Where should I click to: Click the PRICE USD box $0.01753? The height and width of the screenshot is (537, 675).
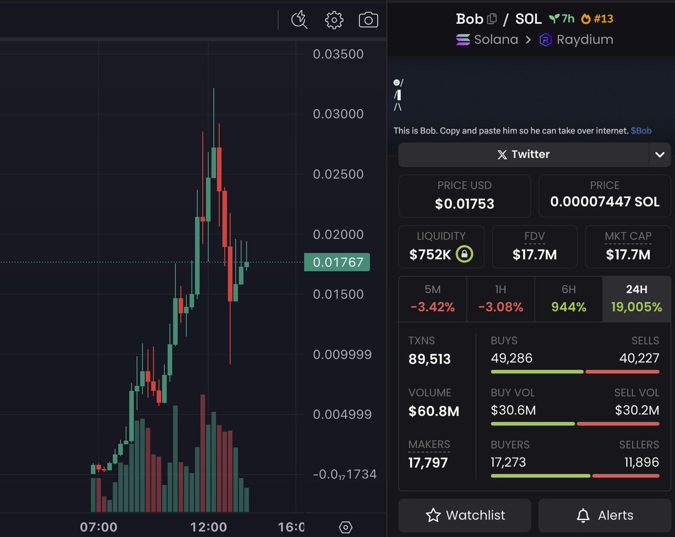point(465,196)
